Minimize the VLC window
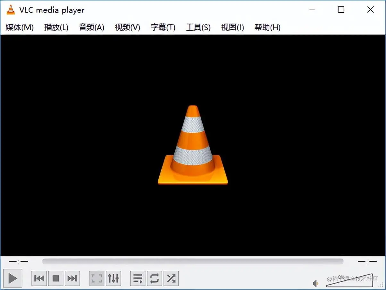This screenshot has height=290, width=386. point(312,10)
